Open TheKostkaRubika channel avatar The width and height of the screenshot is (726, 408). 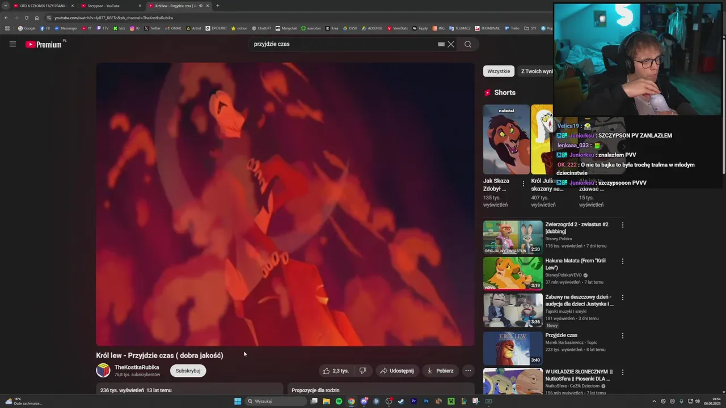(103, 371)
